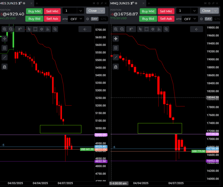
Task: Zoom in on the MES chart
Action: click(5, 29)
